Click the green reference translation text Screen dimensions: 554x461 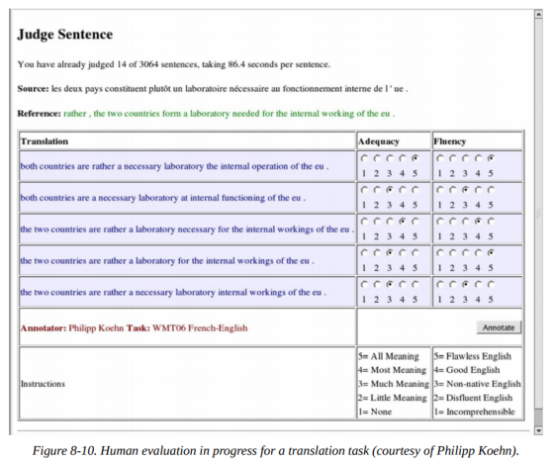229,114
